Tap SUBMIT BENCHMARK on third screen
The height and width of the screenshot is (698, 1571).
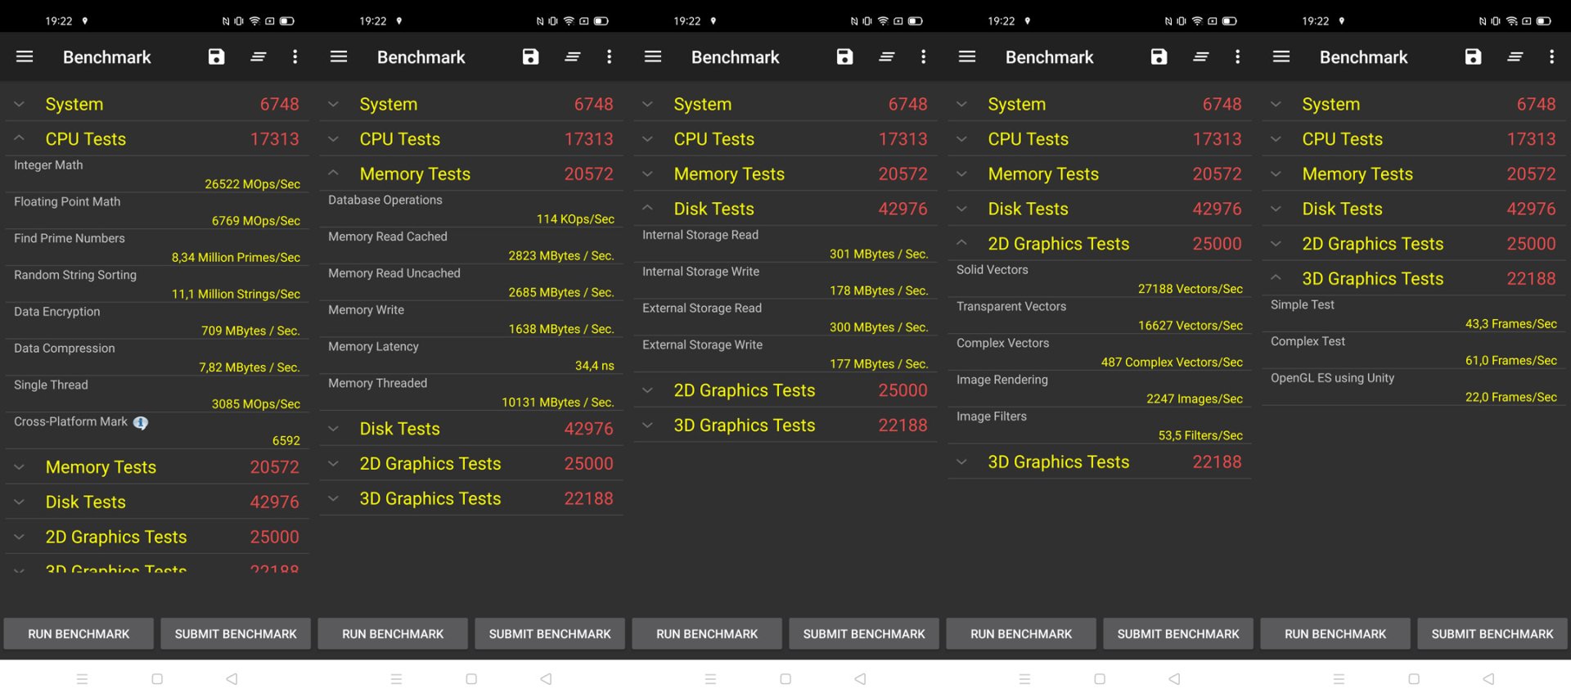[x=864, y=634]
